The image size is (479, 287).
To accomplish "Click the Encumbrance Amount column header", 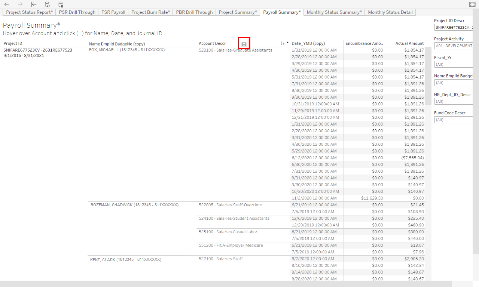I will click(x=364, y=43).
